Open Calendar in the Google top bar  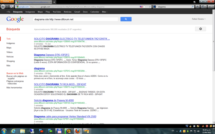[x=95, y=12]
